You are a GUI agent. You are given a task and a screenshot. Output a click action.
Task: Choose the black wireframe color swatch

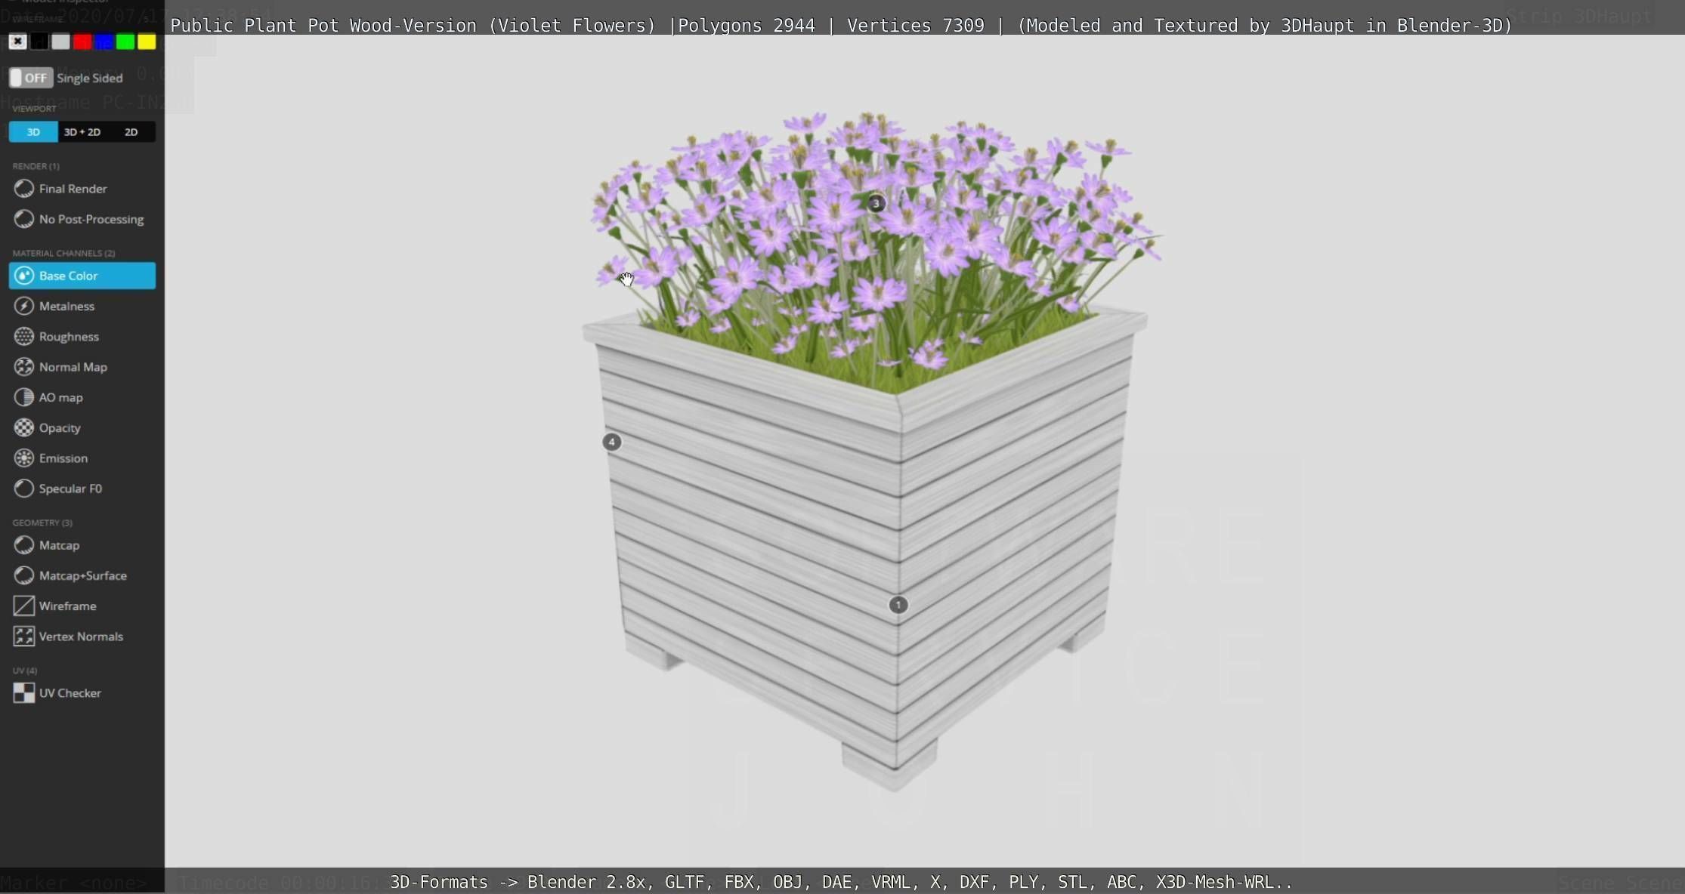[39, 42]
